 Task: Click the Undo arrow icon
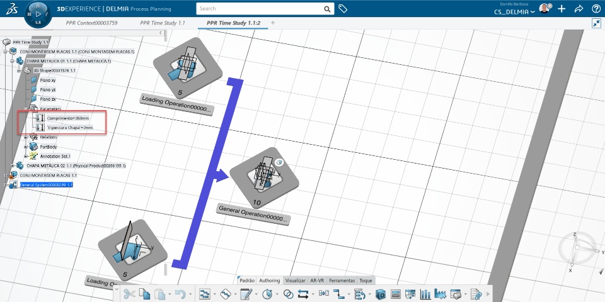180,294
